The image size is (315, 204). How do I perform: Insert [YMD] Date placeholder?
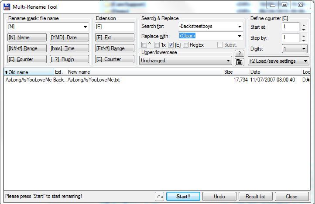(69, 37)
